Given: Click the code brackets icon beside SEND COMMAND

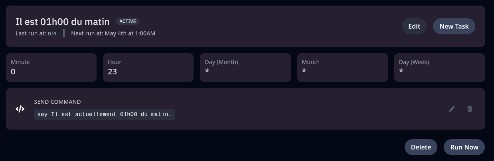Looking at the screenshot, I should point(20,109).
